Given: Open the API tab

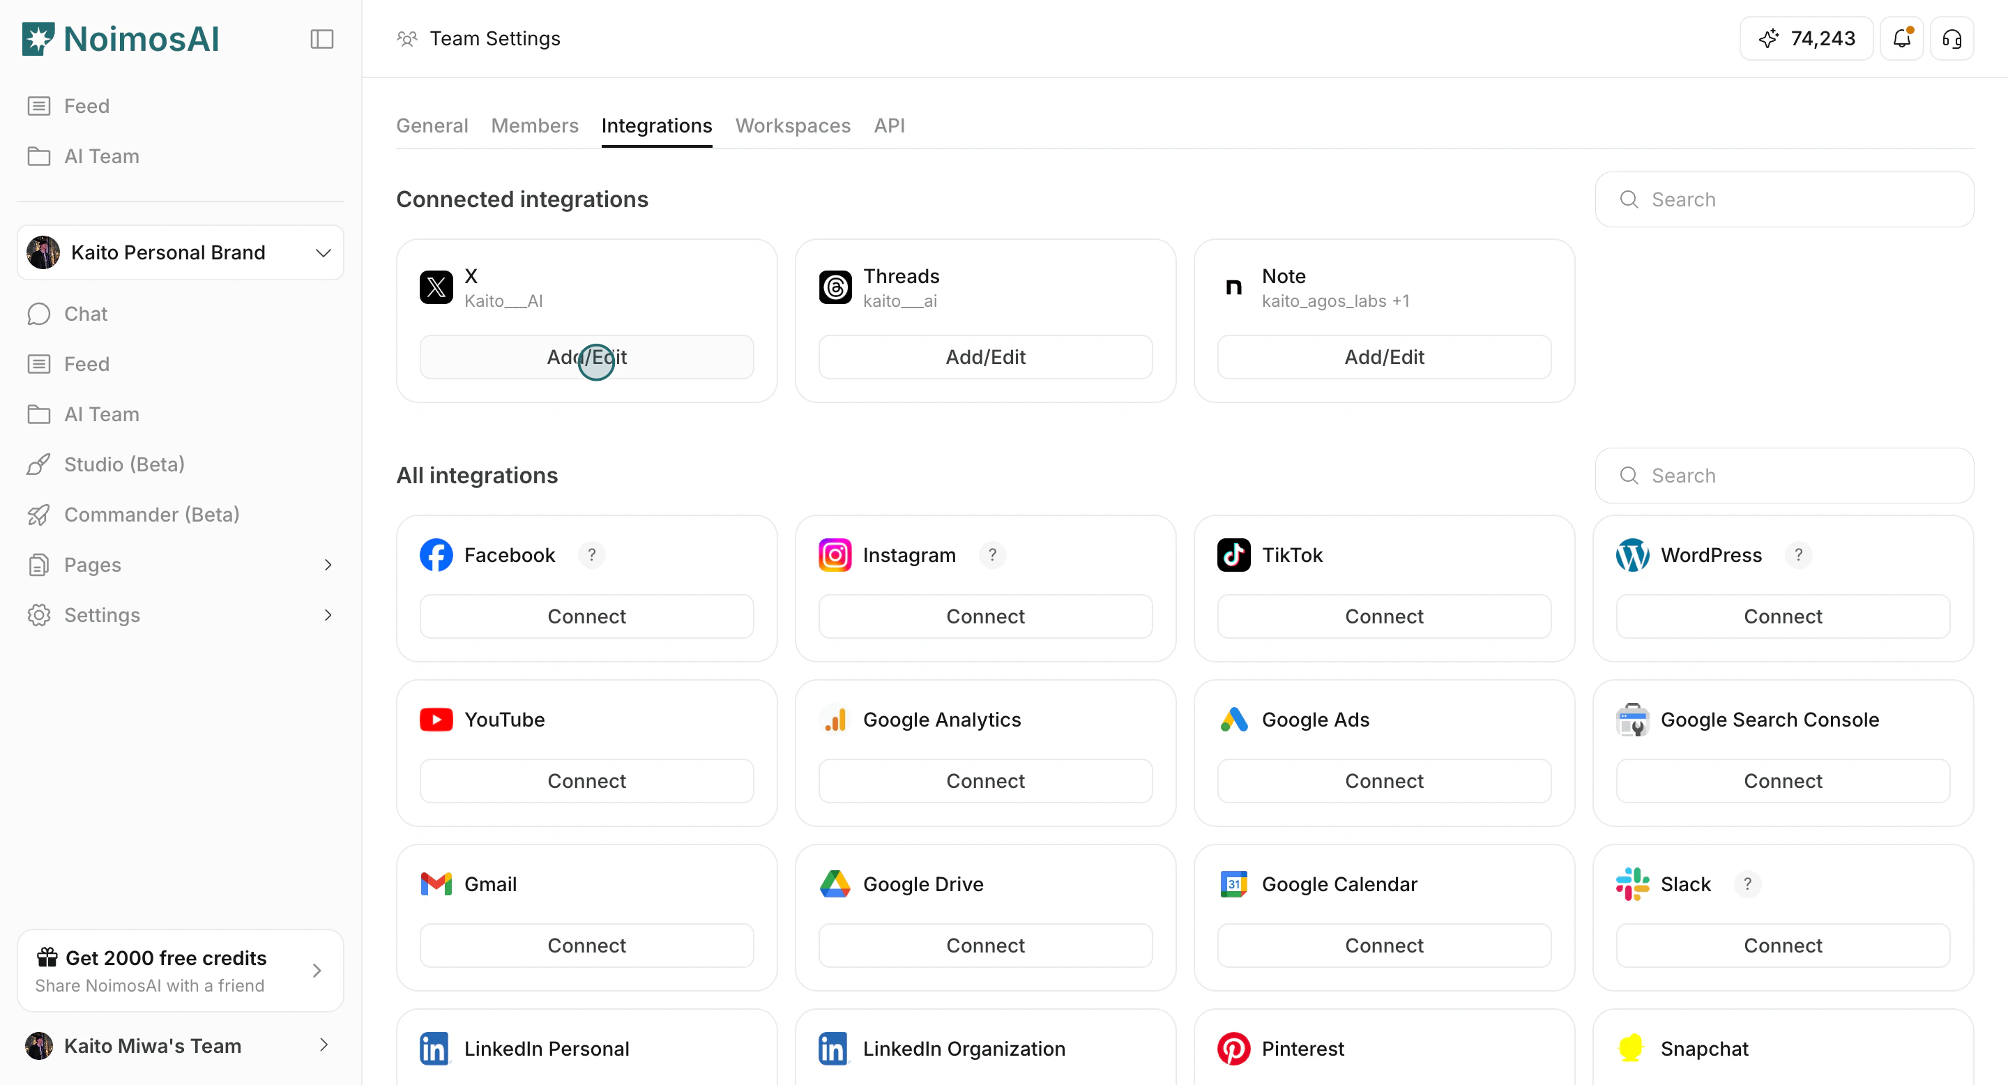Looking at the screenshot, I should pyautogui.click(x=889, y=126).
